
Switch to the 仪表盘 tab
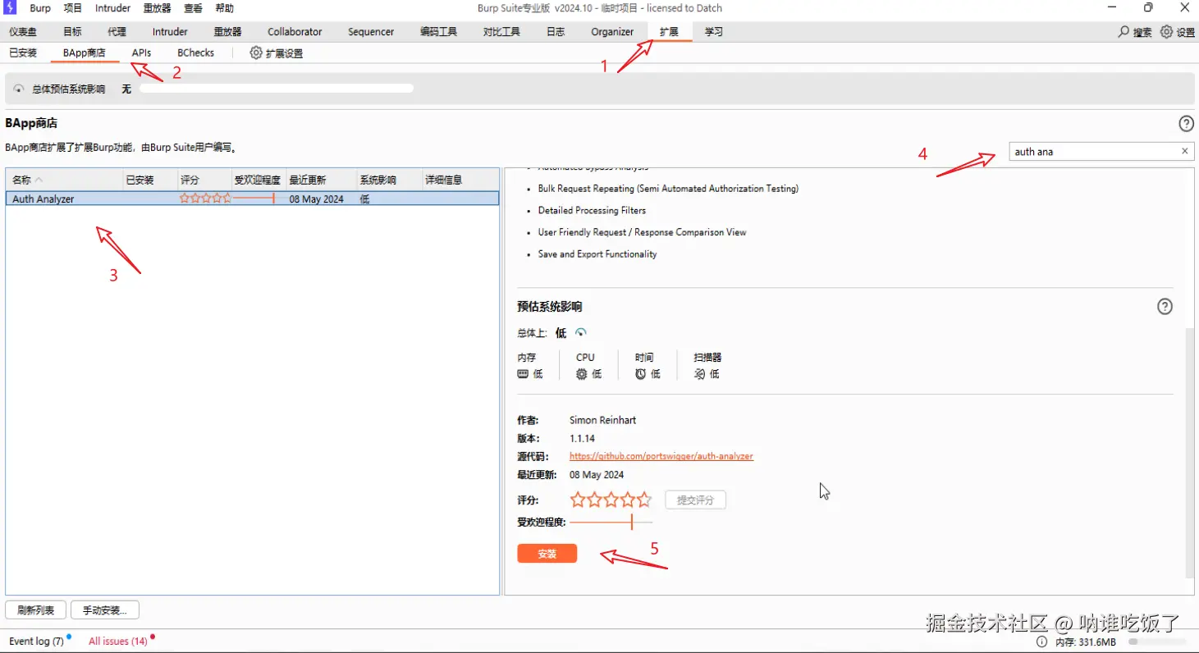pyautogui.click(x=22, y=32)
